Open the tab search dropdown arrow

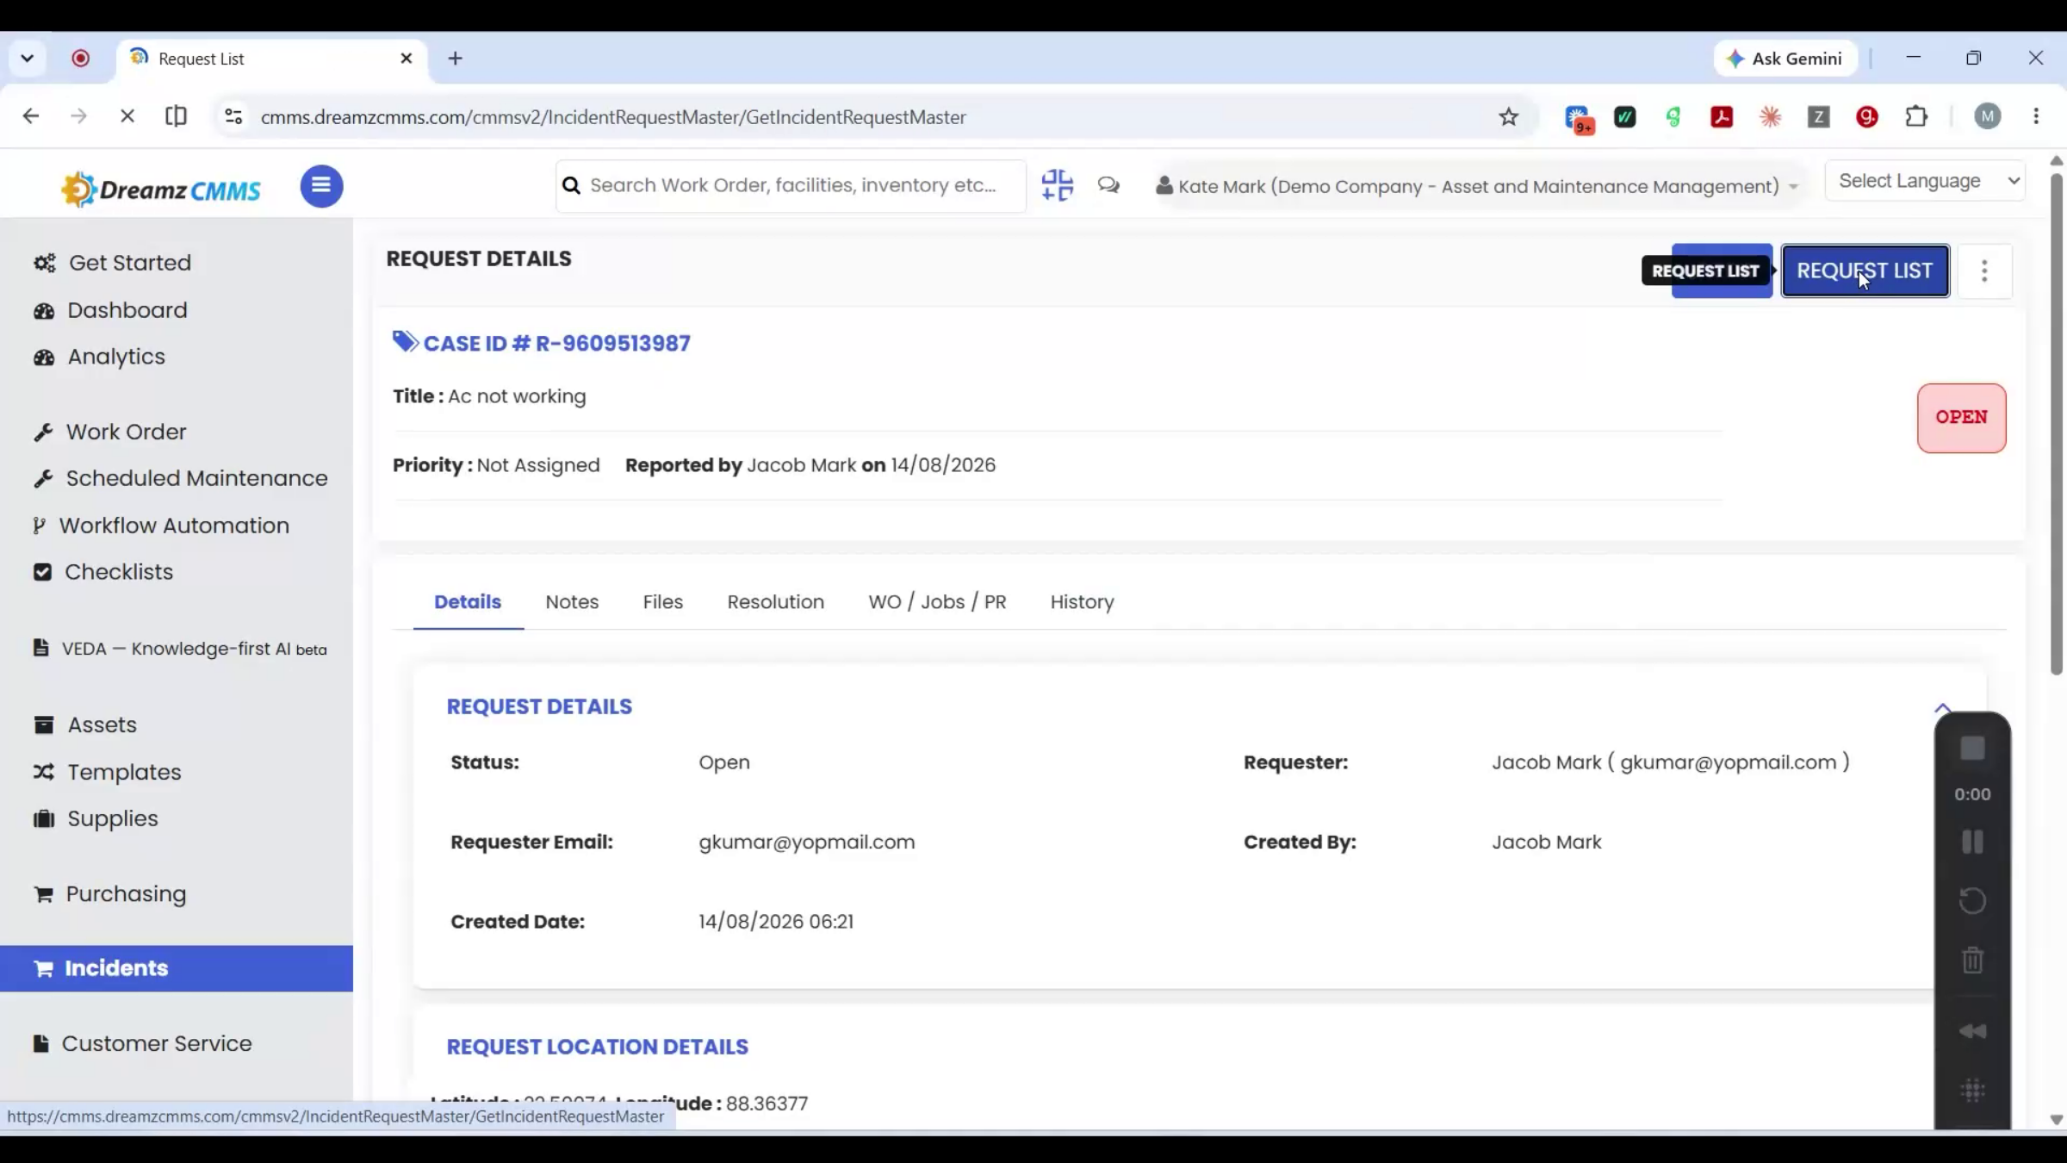point(28,59)
